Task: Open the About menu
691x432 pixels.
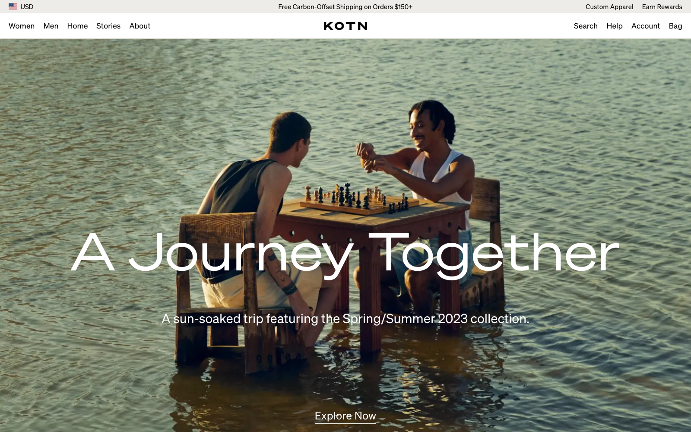Action: (x=140, y=26)
